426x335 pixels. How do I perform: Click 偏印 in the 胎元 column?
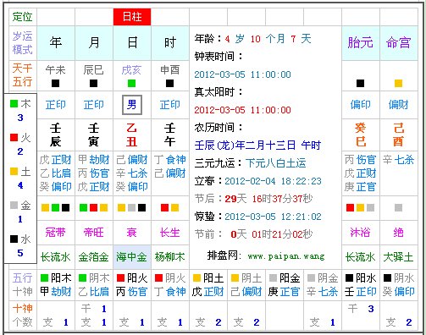360,105
